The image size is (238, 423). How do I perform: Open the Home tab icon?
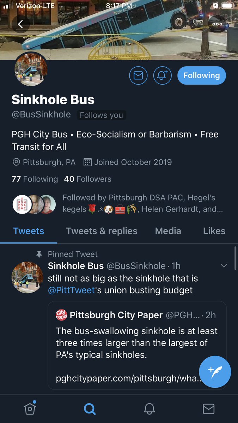point(30,408)
